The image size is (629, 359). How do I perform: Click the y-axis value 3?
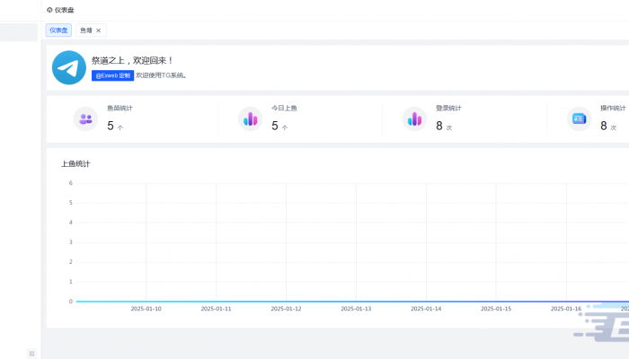click(x=71, y=242)
